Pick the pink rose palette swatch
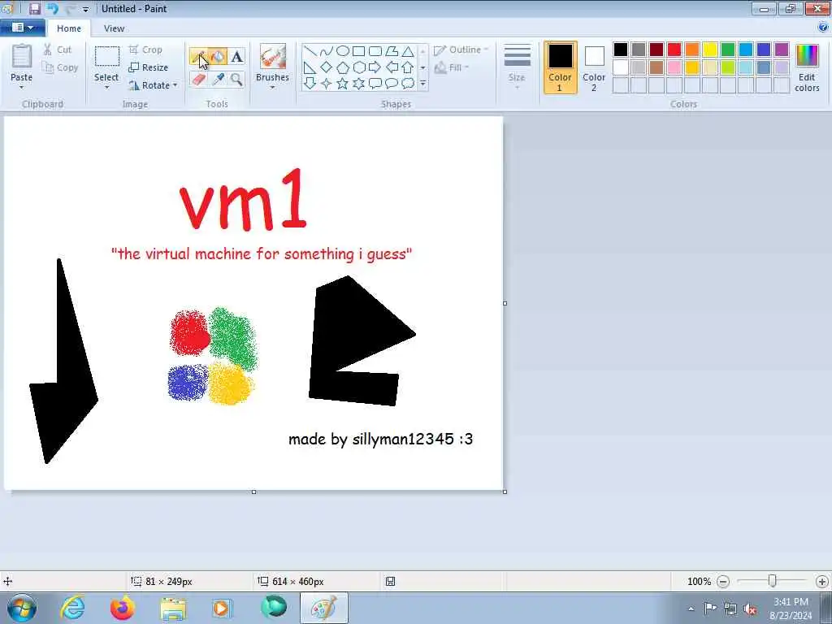This screenshot has height=624, width=832. point(674,67)
